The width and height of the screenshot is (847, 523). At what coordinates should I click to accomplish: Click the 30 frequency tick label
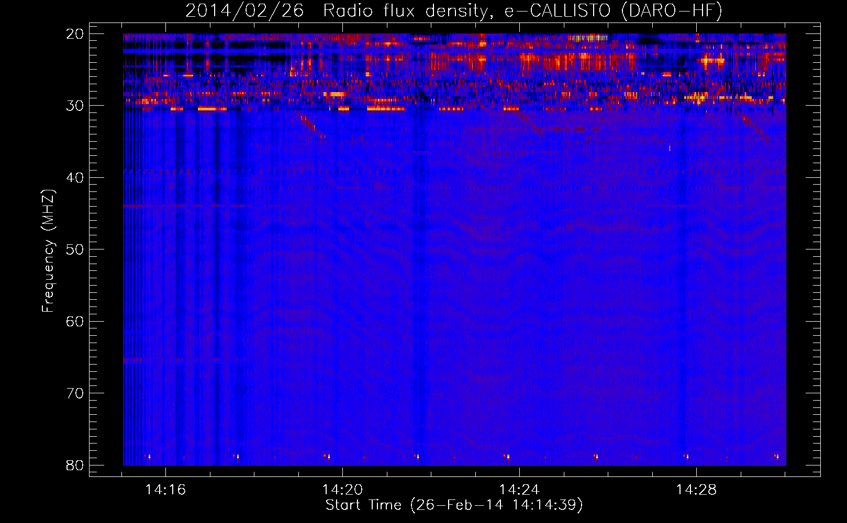click(75, 106)
